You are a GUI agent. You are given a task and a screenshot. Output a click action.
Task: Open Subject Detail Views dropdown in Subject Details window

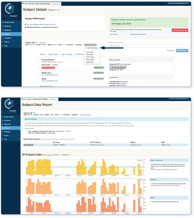click(x=90, y=45)
